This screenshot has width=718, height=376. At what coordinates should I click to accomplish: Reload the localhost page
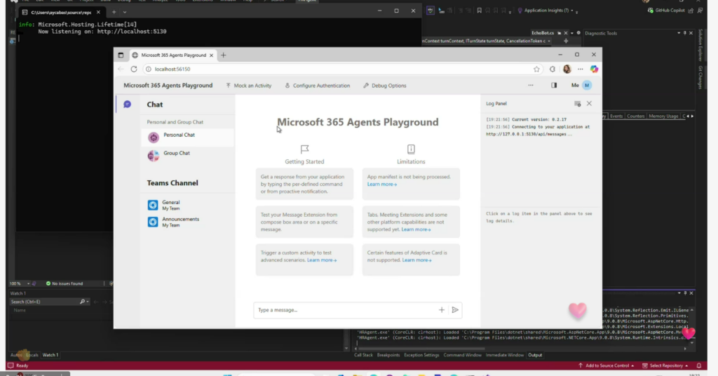pos(134,69)
